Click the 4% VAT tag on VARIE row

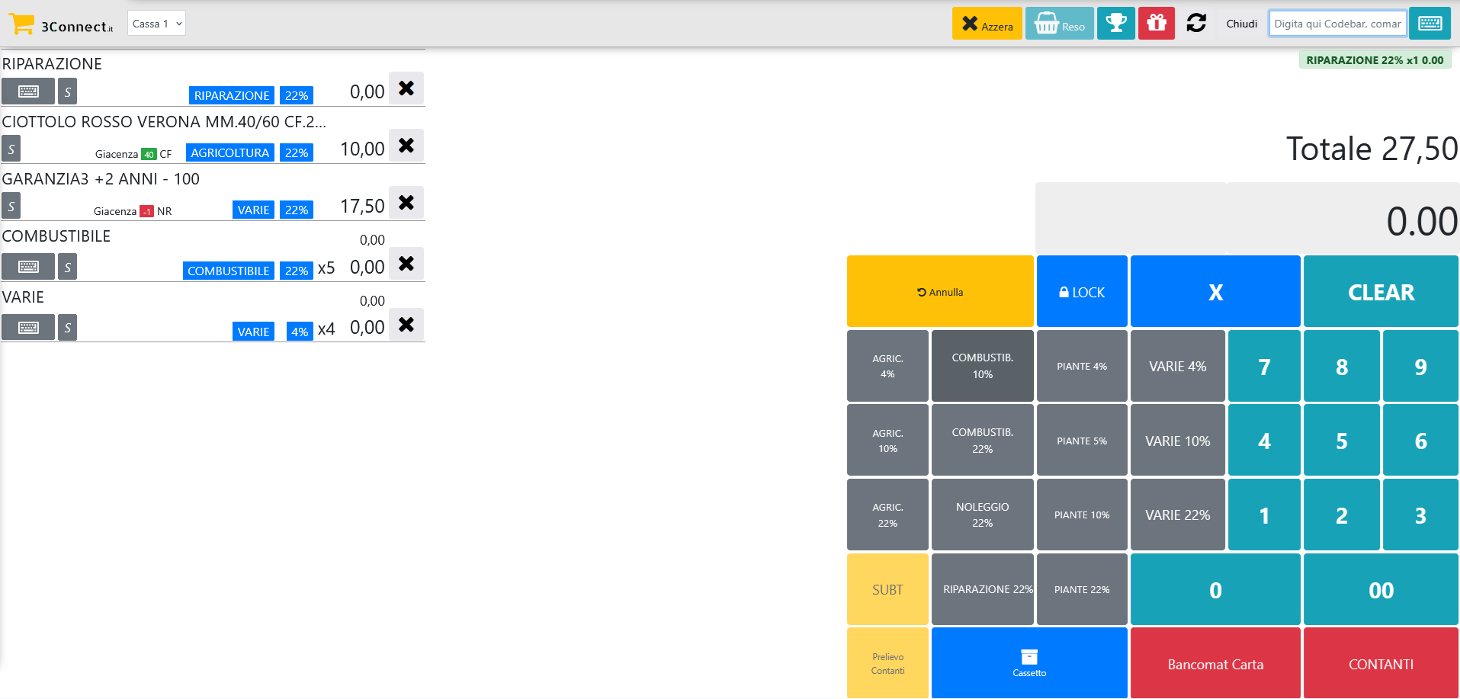pyautogui.click(x=300, y=332)
